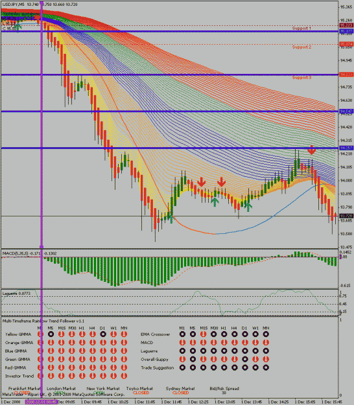Click the Investor Trend row label
The height and width of the screenshot is (405, 354).
tap(19, 376)
